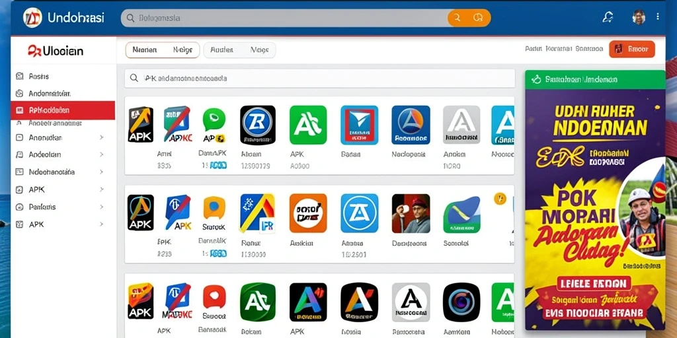
Task: Click the red chat bubble app icon
Action: pyautogui.click(x=214, y=297)
